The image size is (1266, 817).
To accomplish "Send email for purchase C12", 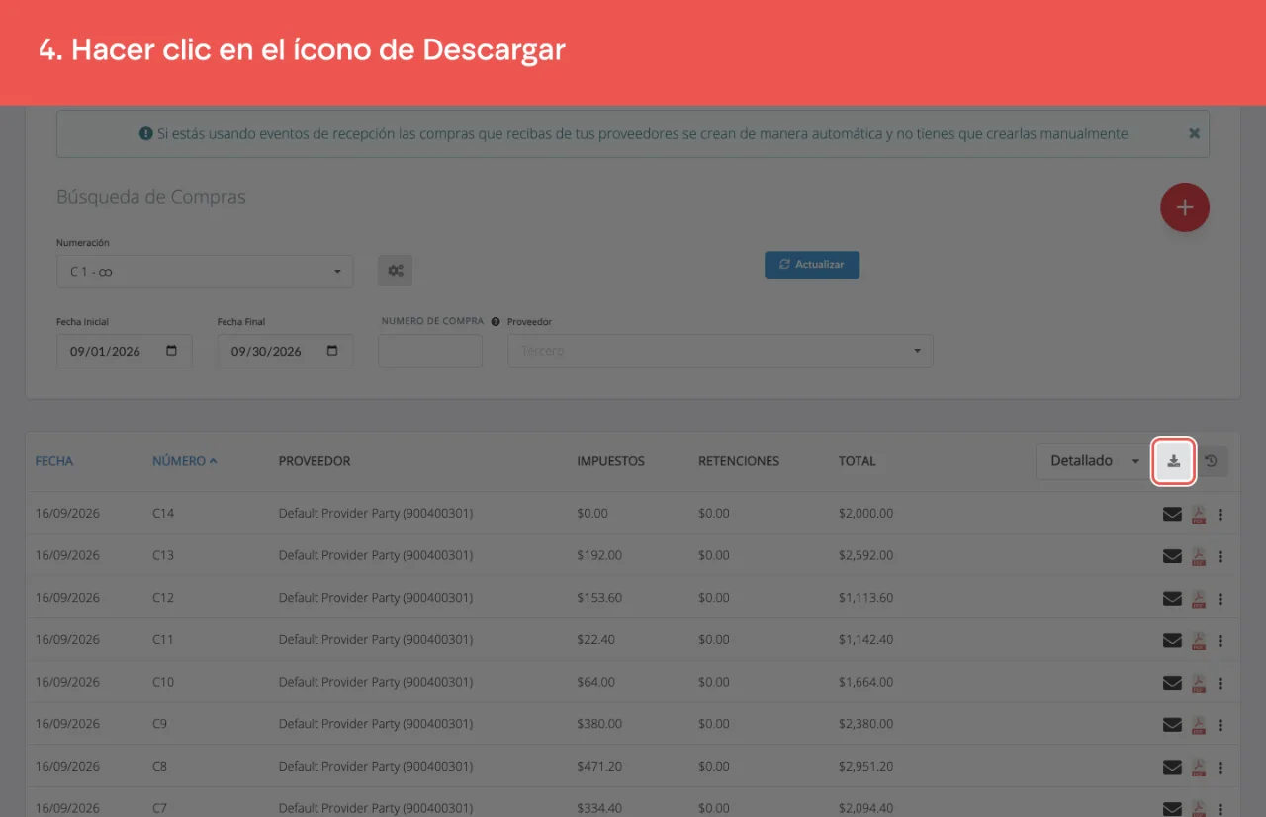I will tap(1172, 598).
